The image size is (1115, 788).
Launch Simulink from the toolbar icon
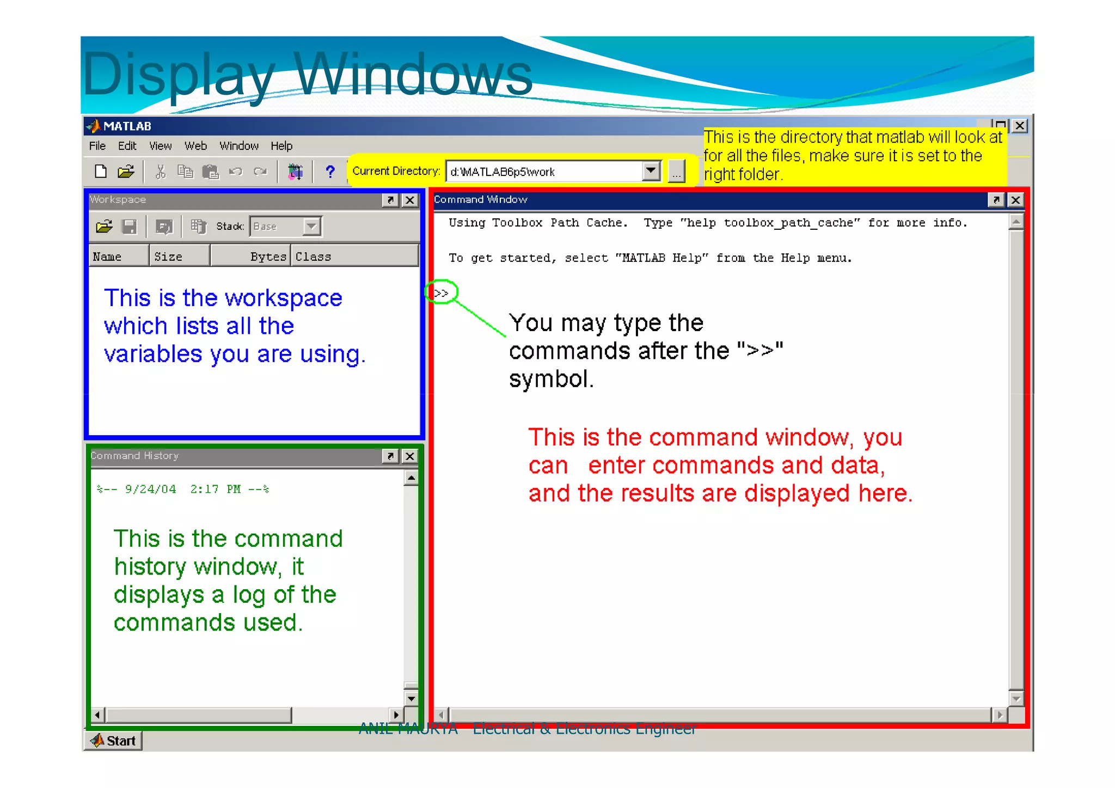(295, 172)
